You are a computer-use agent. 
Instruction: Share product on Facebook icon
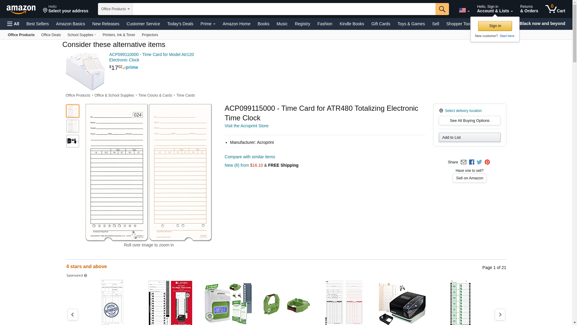click(472, 162)
